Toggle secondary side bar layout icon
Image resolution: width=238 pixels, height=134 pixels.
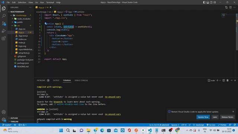(x=211, y=2)
